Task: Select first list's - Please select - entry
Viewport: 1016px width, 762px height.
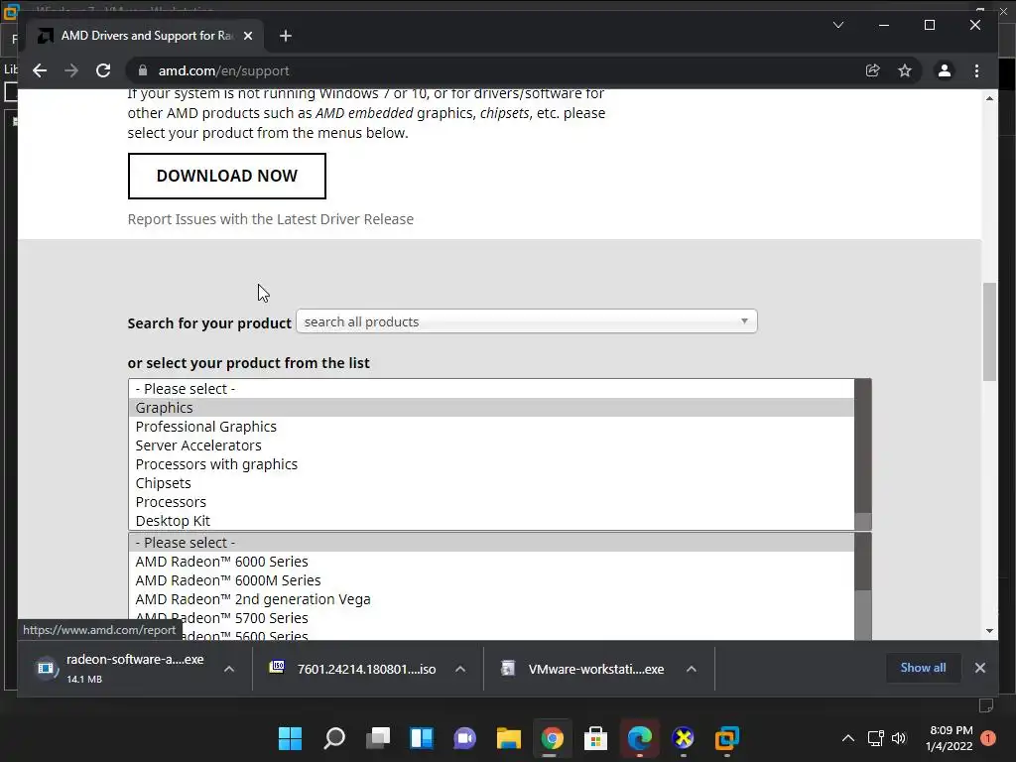Action: point(491,389)
